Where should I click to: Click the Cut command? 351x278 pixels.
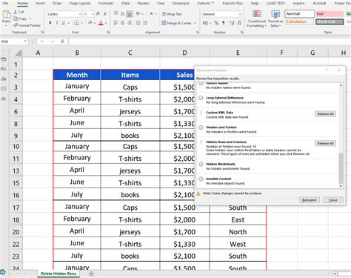tap(19, 12)
